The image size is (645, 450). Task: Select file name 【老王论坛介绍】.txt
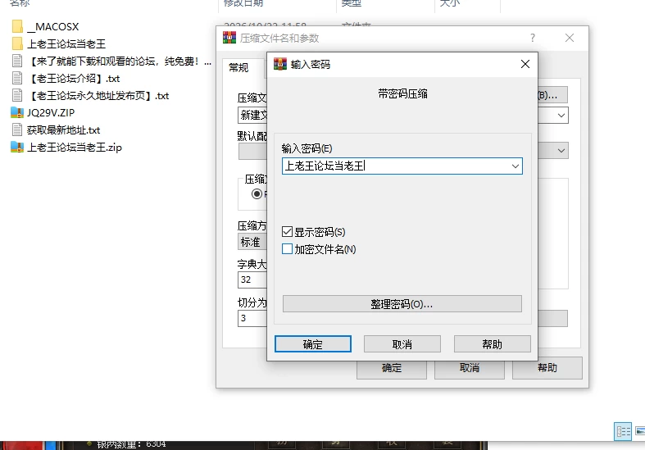click(74, 78)
